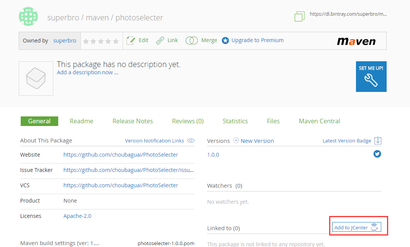
Task: Click the Maven build settings label
Action: coord(60,243)
